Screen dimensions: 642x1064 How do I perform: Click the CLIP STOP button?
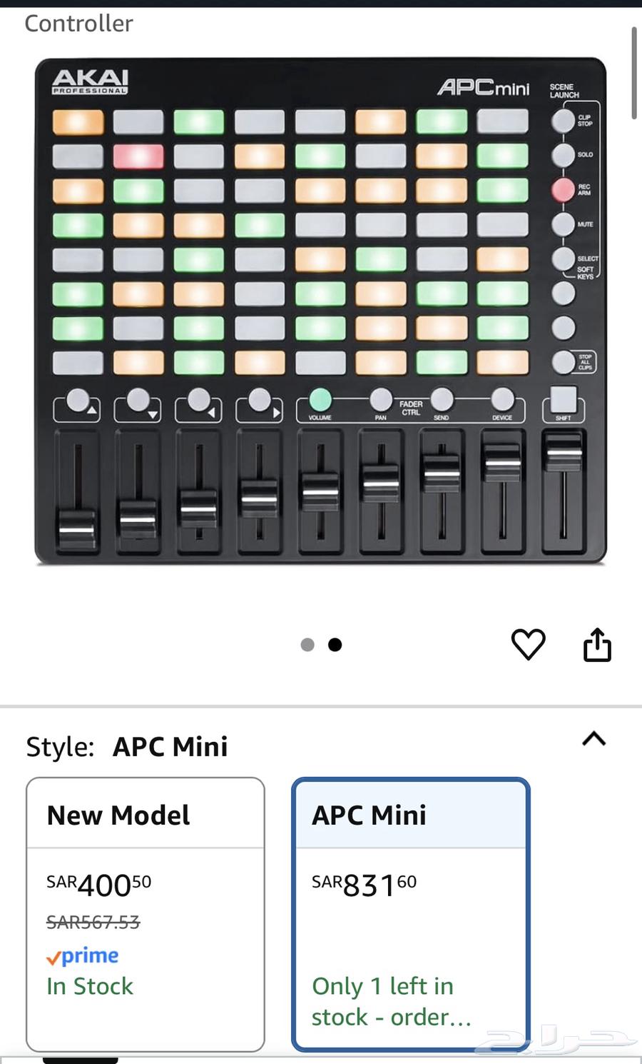tap(564, 120)
